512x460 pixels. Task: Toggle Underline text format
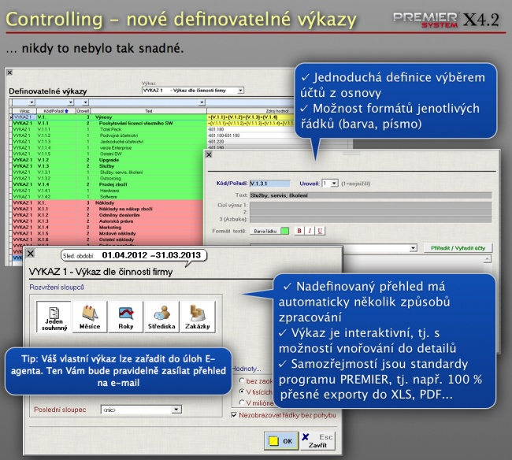point(320,231)
